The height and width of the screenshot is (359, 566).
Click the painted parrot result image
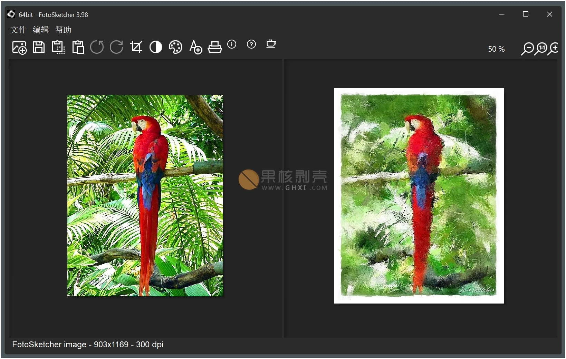(419, 196)
